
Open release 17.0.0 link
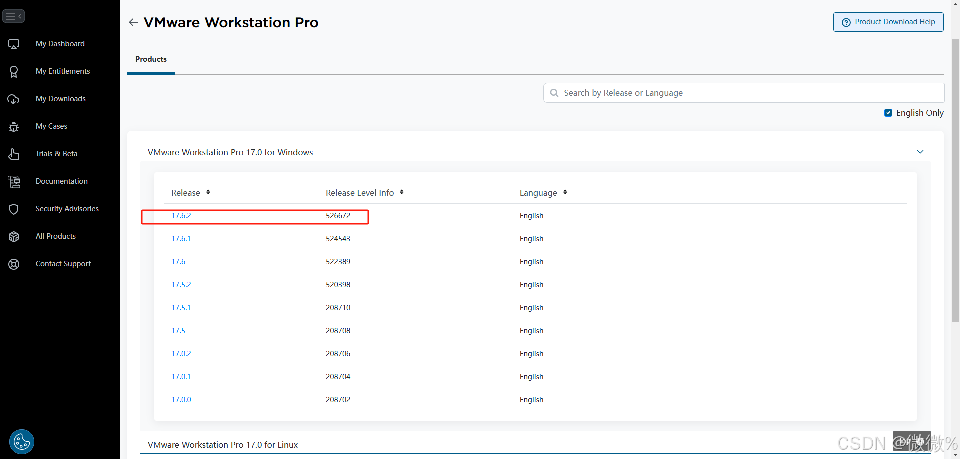[x=181, y=400]
